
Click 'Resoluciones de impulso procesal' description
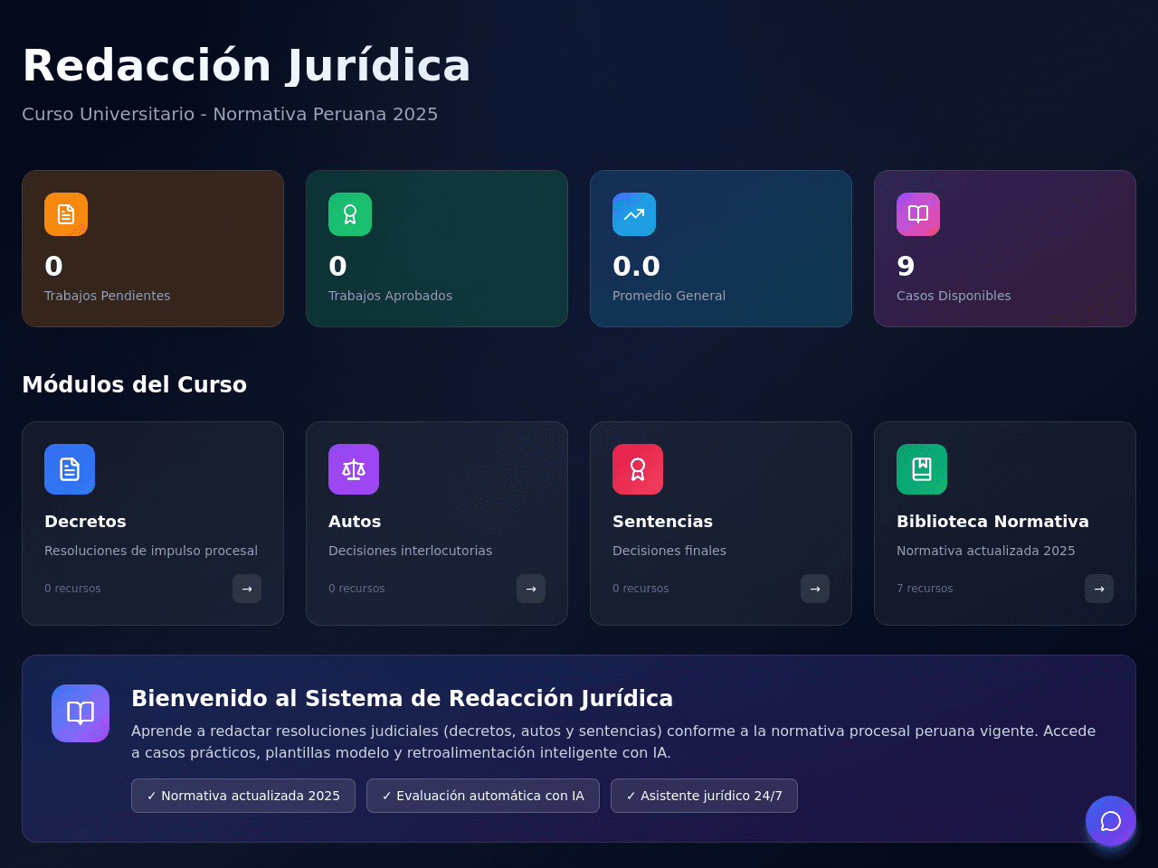pyautogui.click(x=151, y=551)
